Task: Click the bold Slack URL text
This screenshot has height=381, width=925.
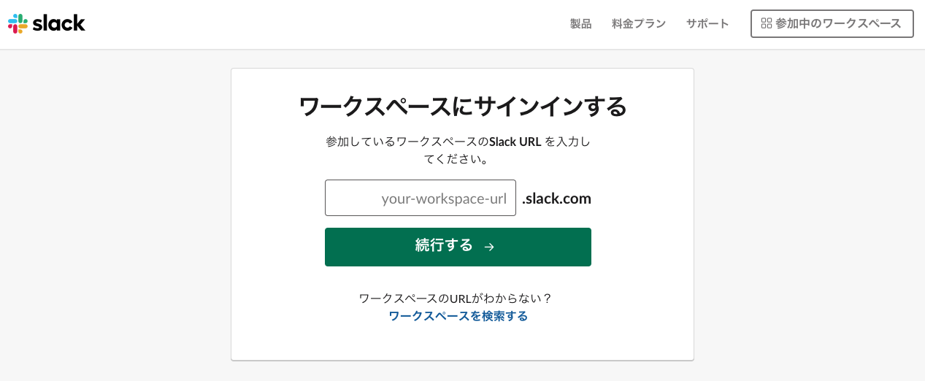Action: click(x=515, y=142)
